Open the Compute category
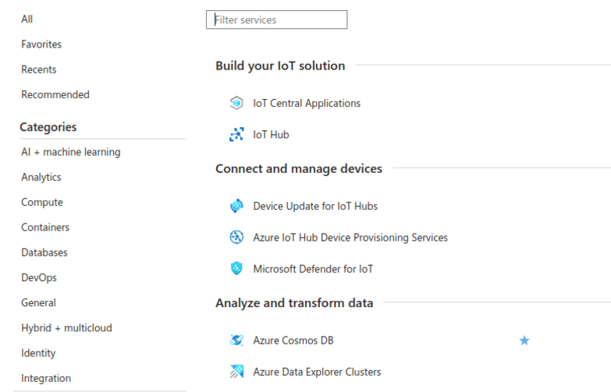 pos(42,203)
